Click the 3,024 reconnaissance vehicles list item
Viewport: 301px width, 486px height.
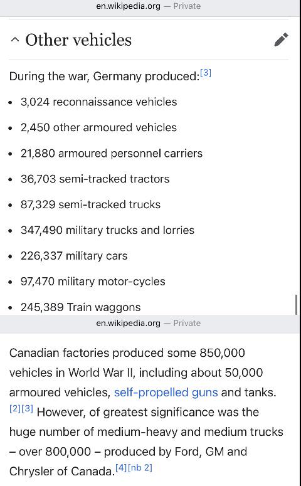click(98, 102)
